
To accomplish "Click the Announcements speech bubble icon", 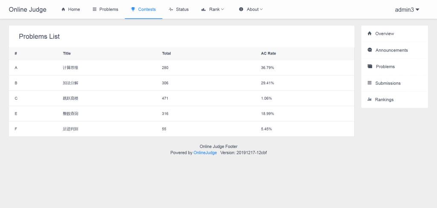I will (x=370, y=50).
